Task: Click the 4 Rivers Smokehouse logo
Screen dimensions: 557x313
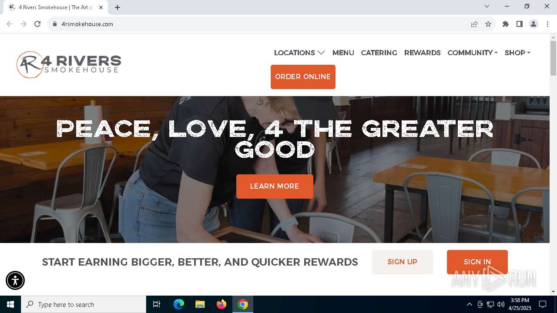Action: (69, 65)
